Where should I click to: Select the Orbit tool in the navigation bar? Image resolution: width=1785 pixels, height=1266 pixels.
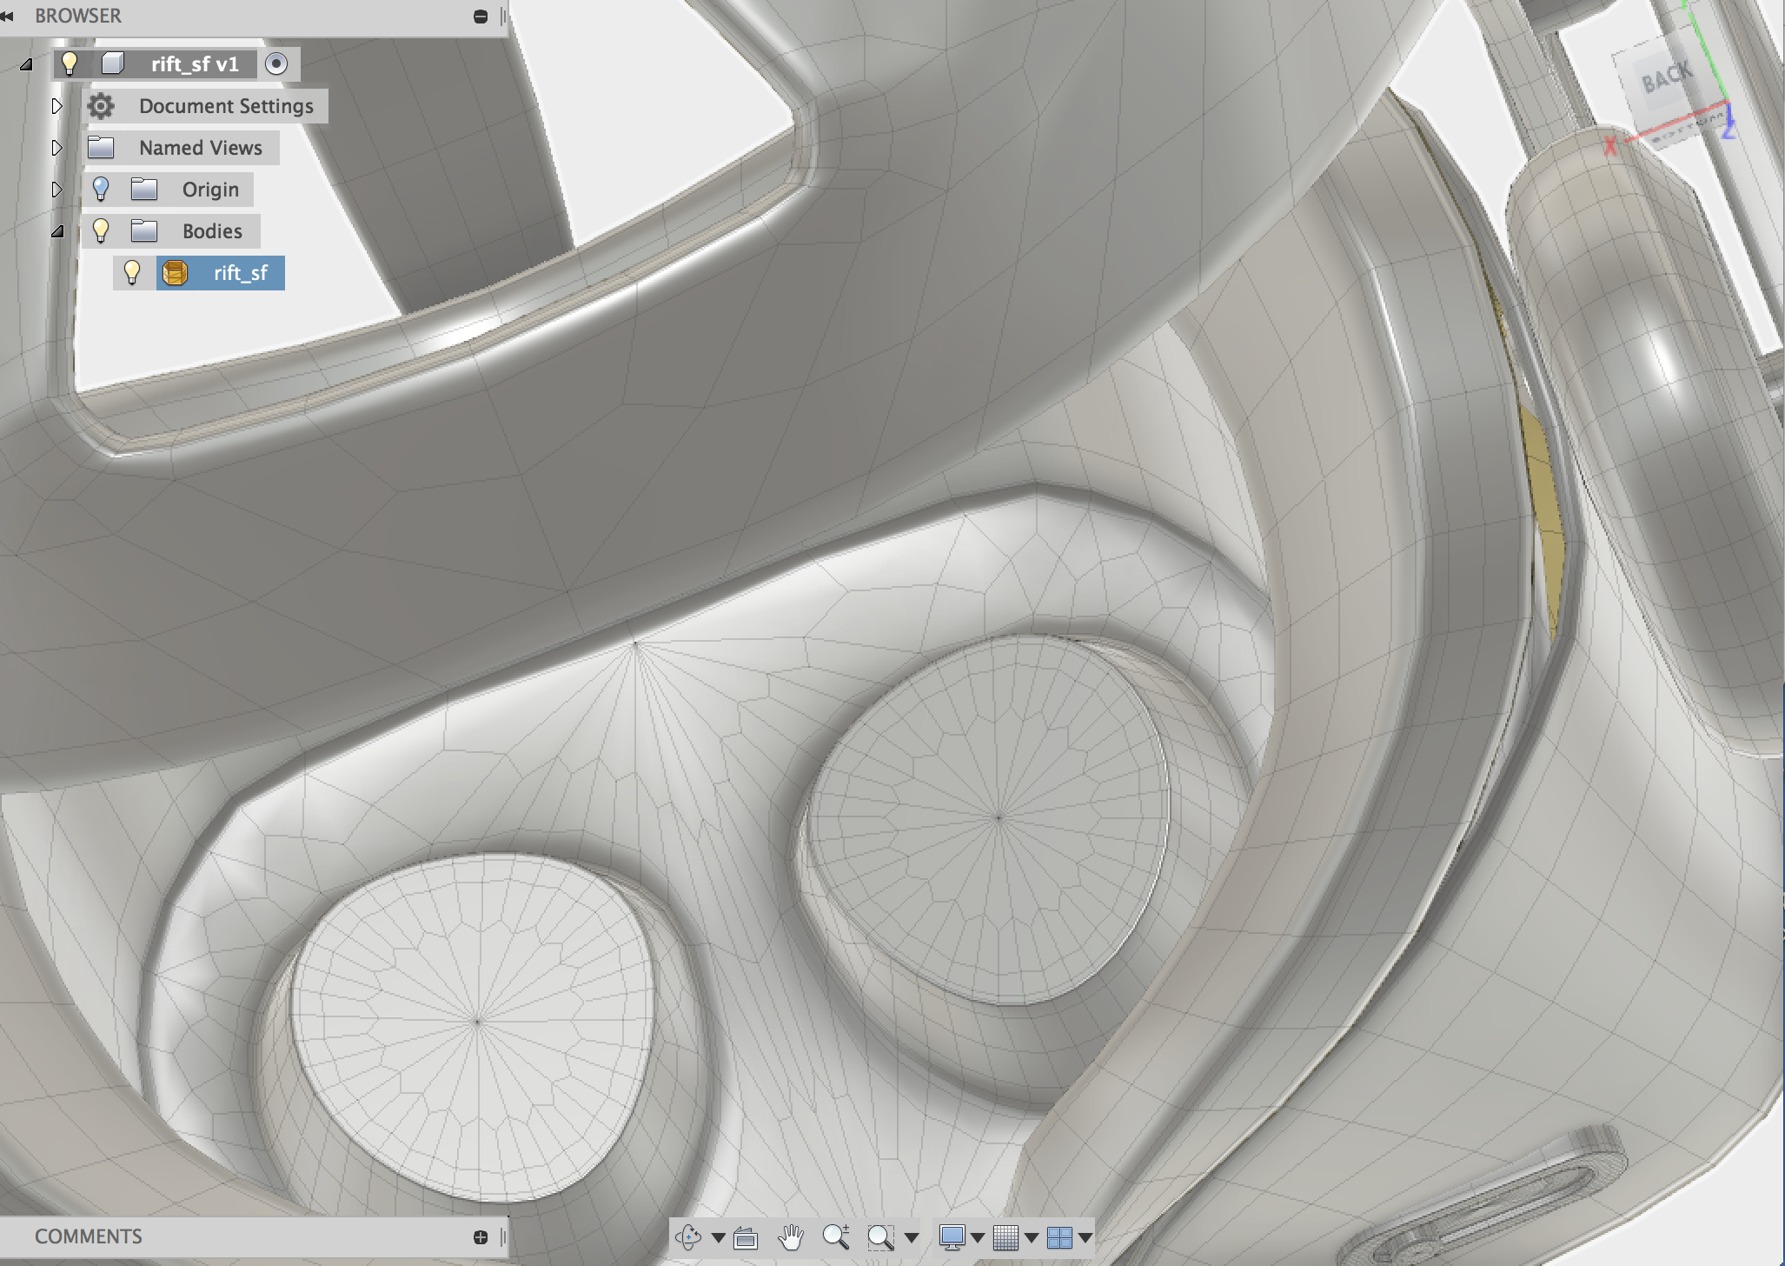point(689,1235)
